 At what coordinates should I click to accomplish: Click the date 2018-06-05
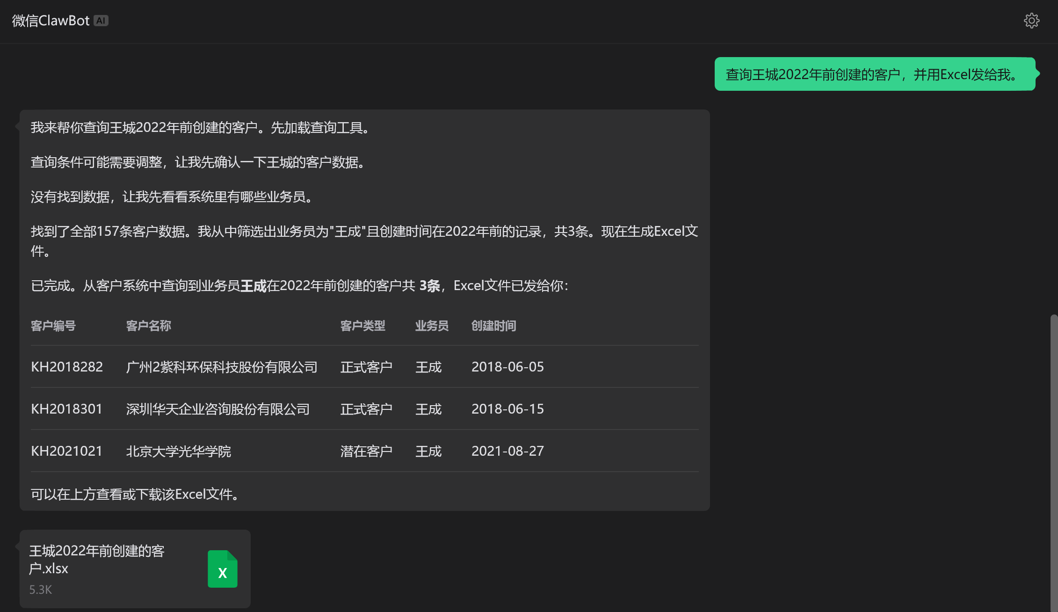(x=508, y=367)
